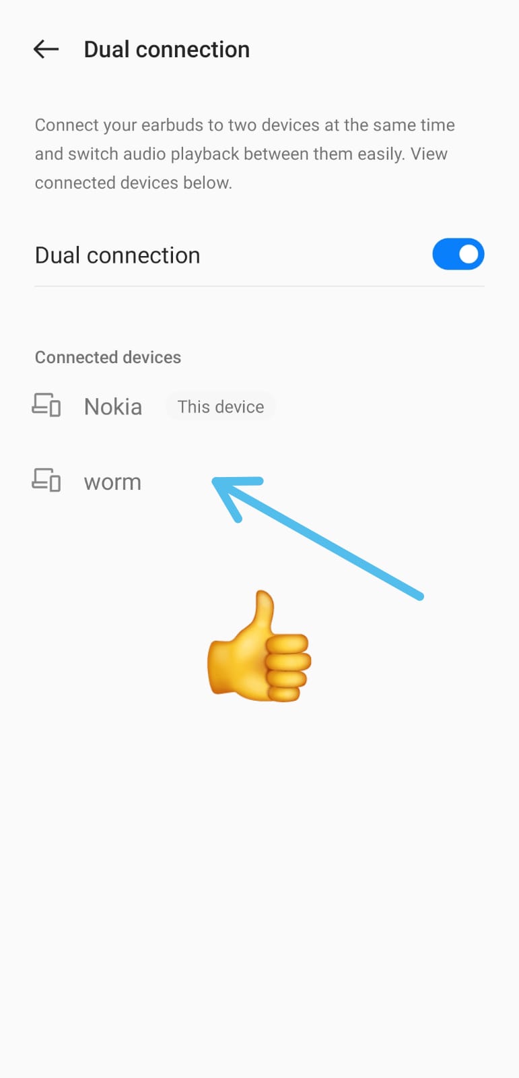Viewport: 519px width, 1078px height.
Task: Tap the This device badge
Action: pos(221,407)
